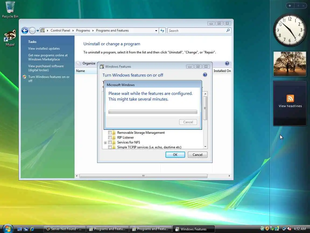Click the features configuration progress bar
This screenshot has height=233, width=310.
coord(153,112)
